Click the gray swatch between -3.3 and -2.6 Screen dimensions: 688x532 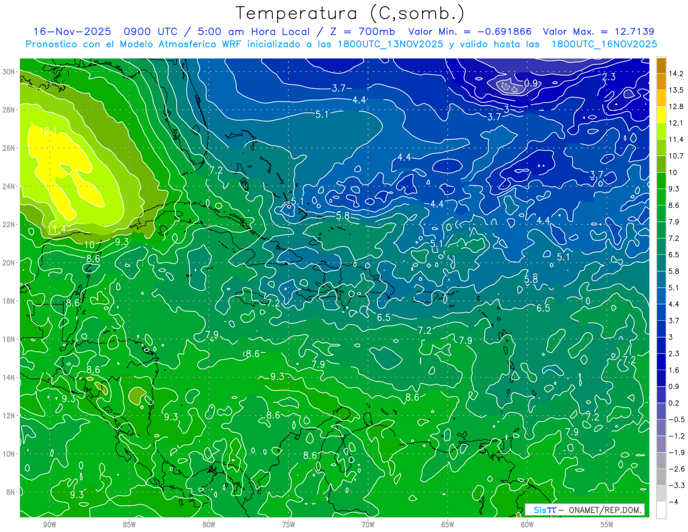pyautogui.click(x=661, y=477)
